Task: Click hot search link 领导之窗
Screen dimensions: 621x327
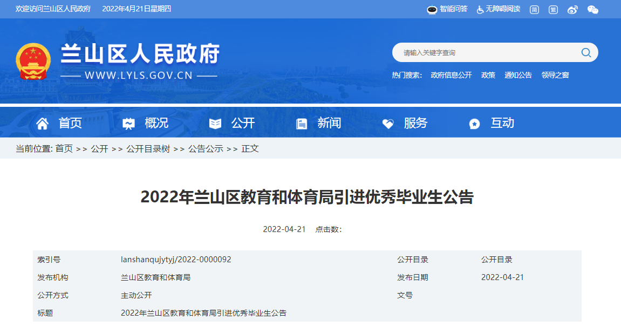Action: [x=555, y=75]
